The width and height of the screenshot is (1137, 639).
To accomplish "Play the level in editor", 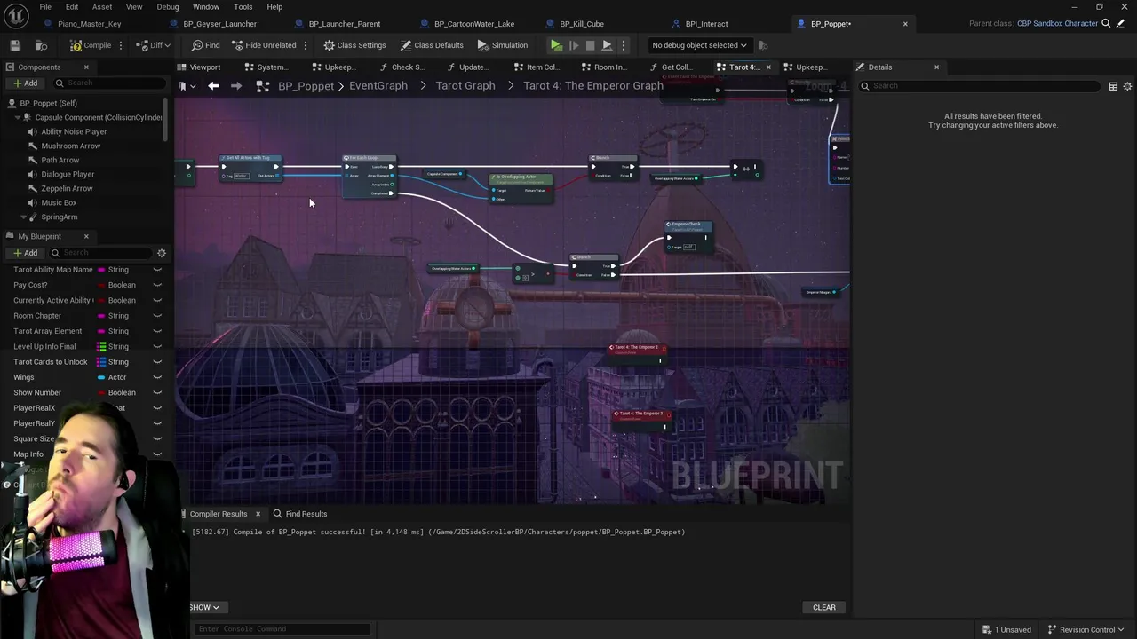I will [x=556, y=45].
